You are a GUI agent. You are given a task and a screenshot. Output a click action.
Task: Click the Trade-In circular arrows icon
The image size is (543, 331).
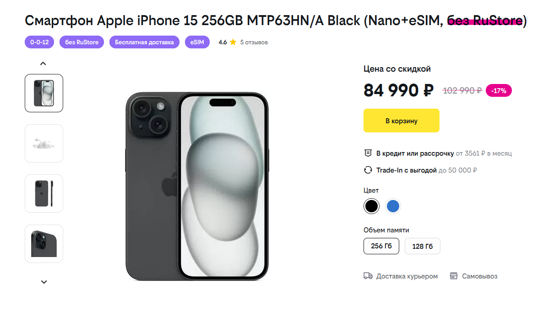coord(368,170)
